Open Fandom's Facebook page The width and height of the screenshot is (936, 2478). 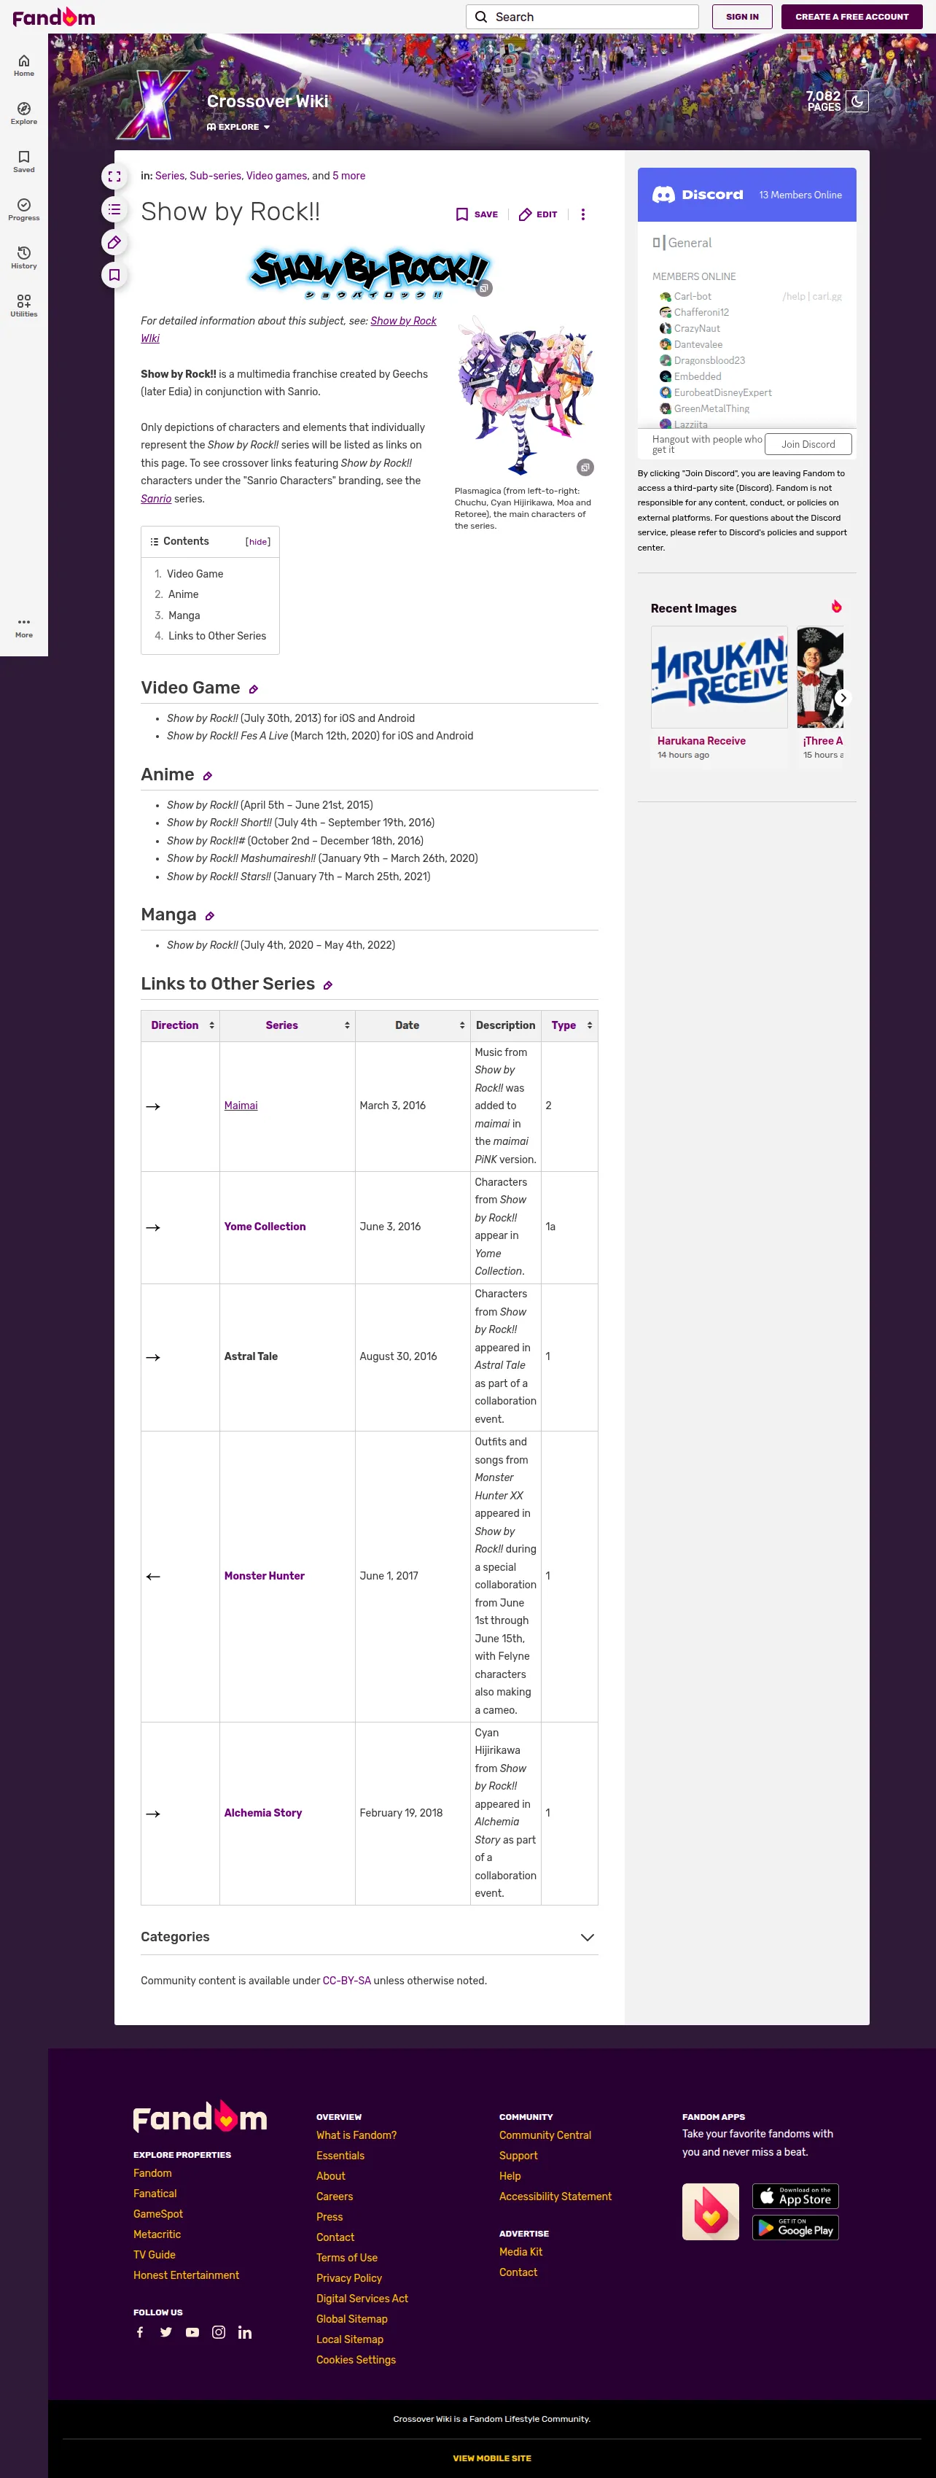(x=141, y=2333)
